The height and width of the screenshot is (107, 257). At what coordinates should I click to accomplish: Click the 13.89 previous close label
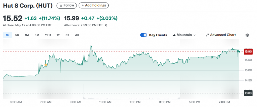pyautogui.click(x=248, y=93)
